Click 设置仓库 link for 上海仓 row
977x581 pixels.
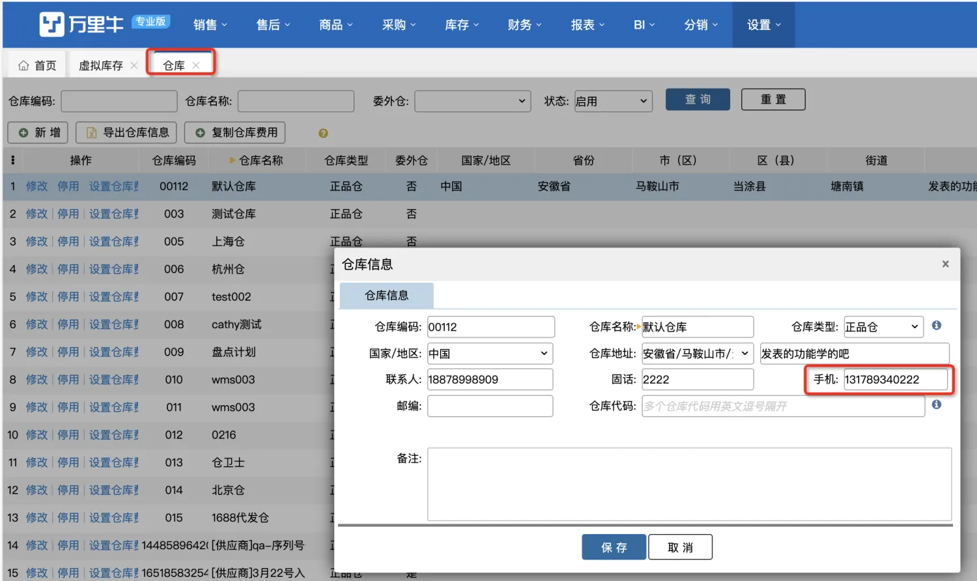tap(114, 242)
